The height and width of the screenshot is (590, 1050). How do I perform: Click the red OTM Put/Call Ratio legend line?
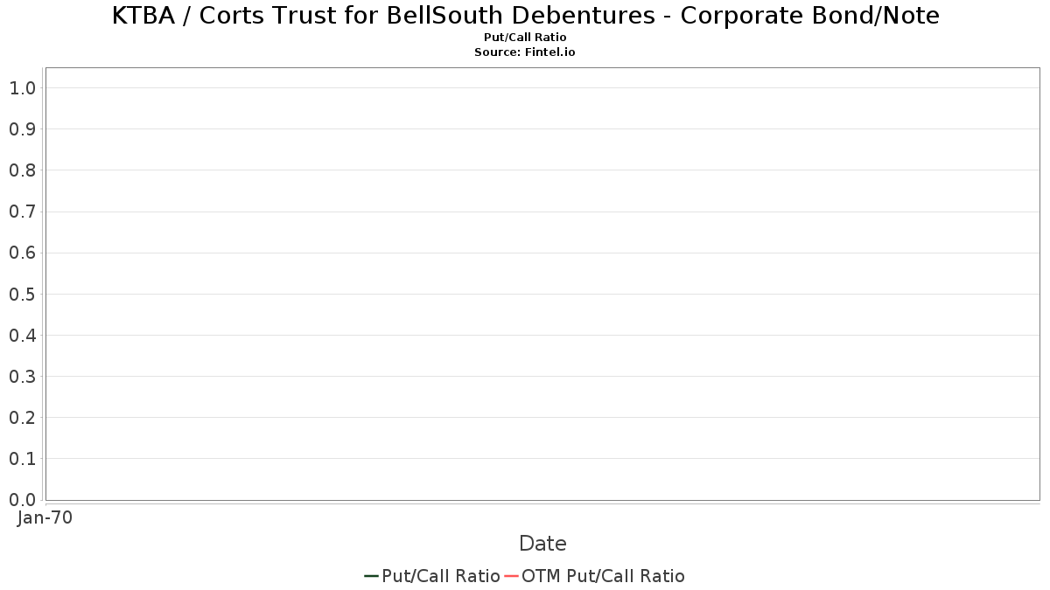click(x=512, y=576)
